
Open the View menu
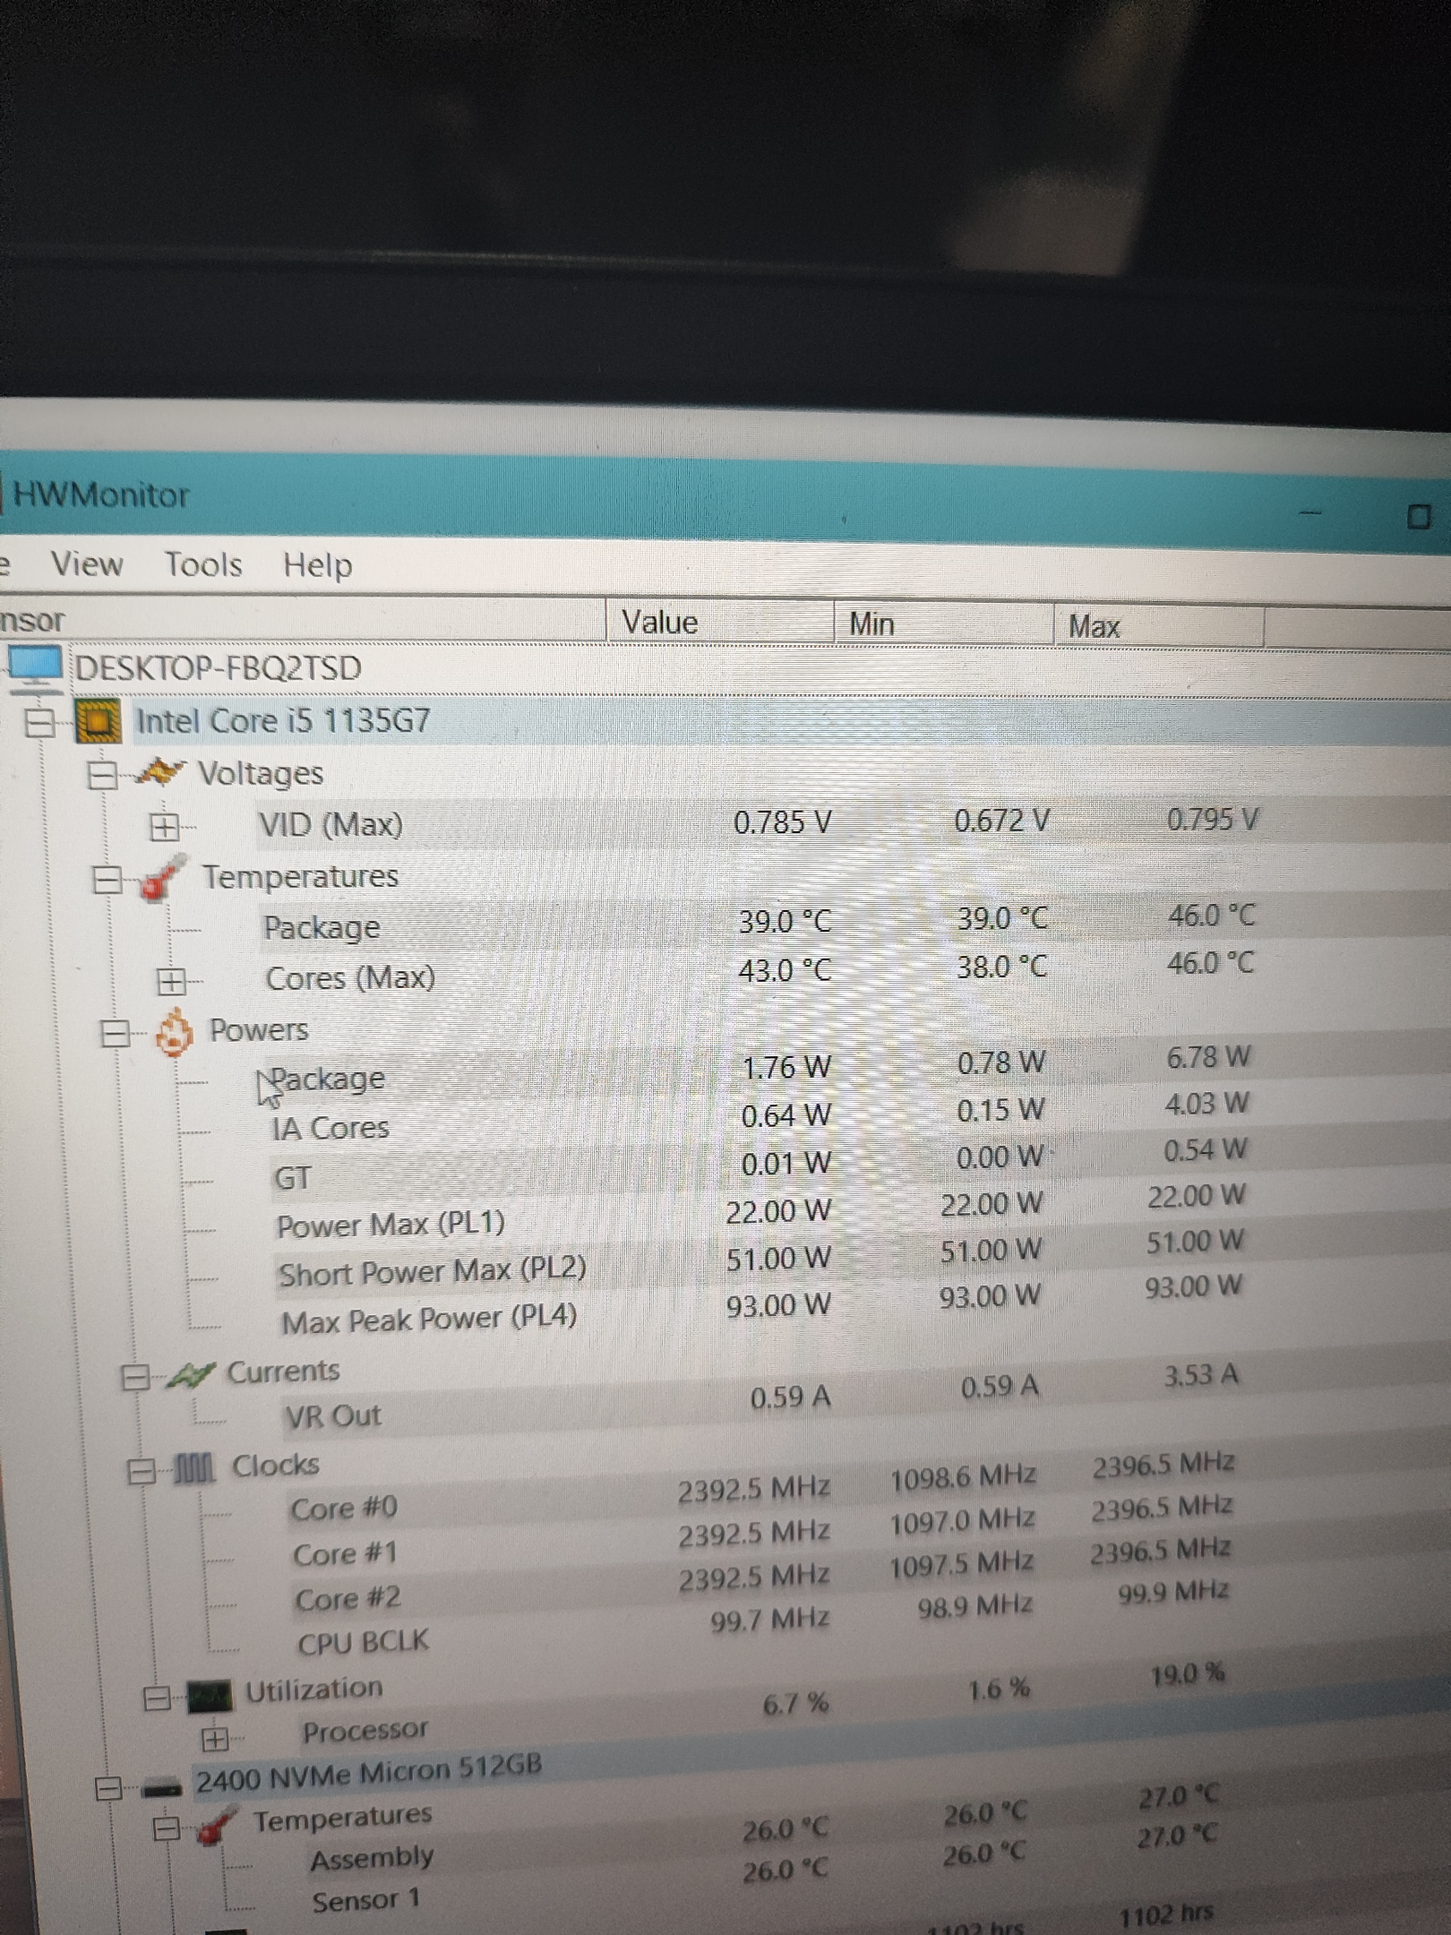coord(86,563)
